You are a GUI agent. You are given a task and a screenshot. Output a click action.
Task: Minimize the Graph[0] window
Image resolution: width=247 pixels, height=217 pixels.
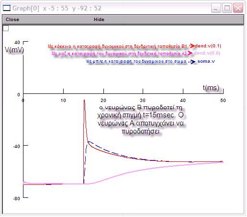tap(216, 8)
